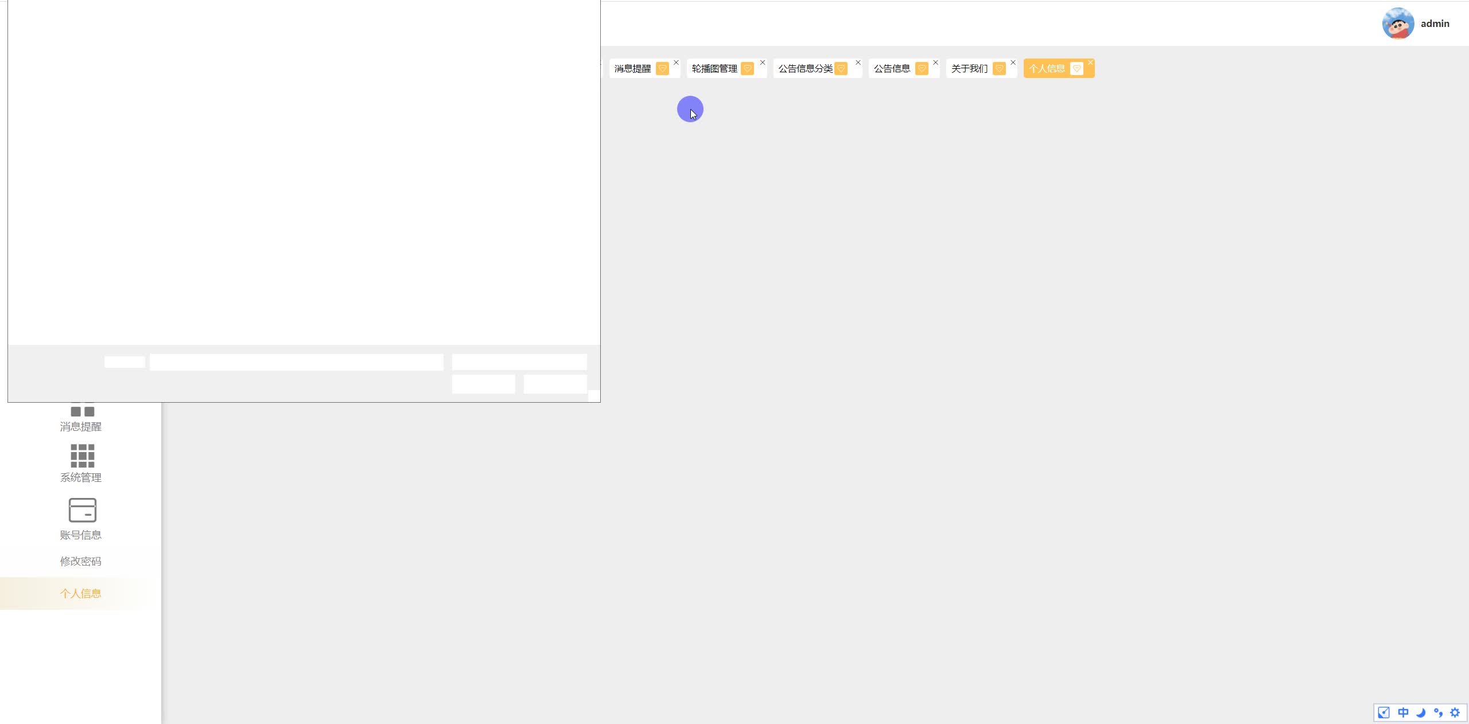Toggle the moon half-width mode icon
The image size is (1469, 724).
pyautogui.click(x=1421, y=713)
